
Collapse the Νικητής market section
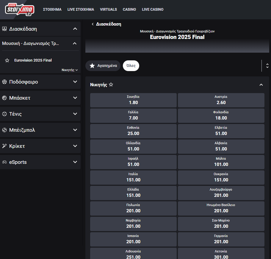click(261, 85)
